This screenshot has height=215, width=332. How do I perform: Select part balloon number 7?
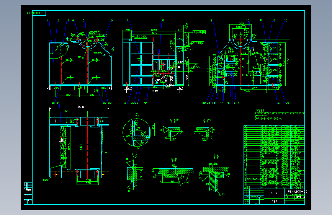[128, 21]
